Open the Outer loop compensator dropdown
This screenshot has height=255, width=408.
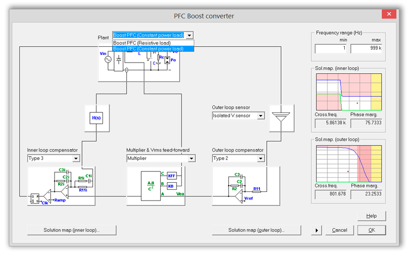click(261, 158)
